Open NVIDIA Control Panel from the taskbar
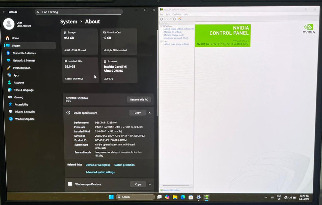This screenshot has height=205, width=322. (x=206, y=197)
